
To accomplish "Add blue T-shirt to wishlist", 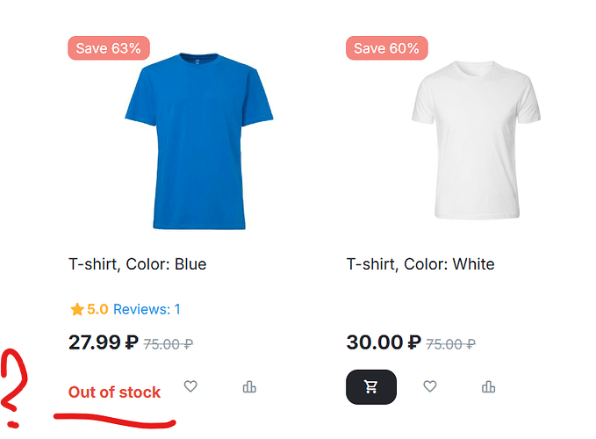I will pos(190,386).
